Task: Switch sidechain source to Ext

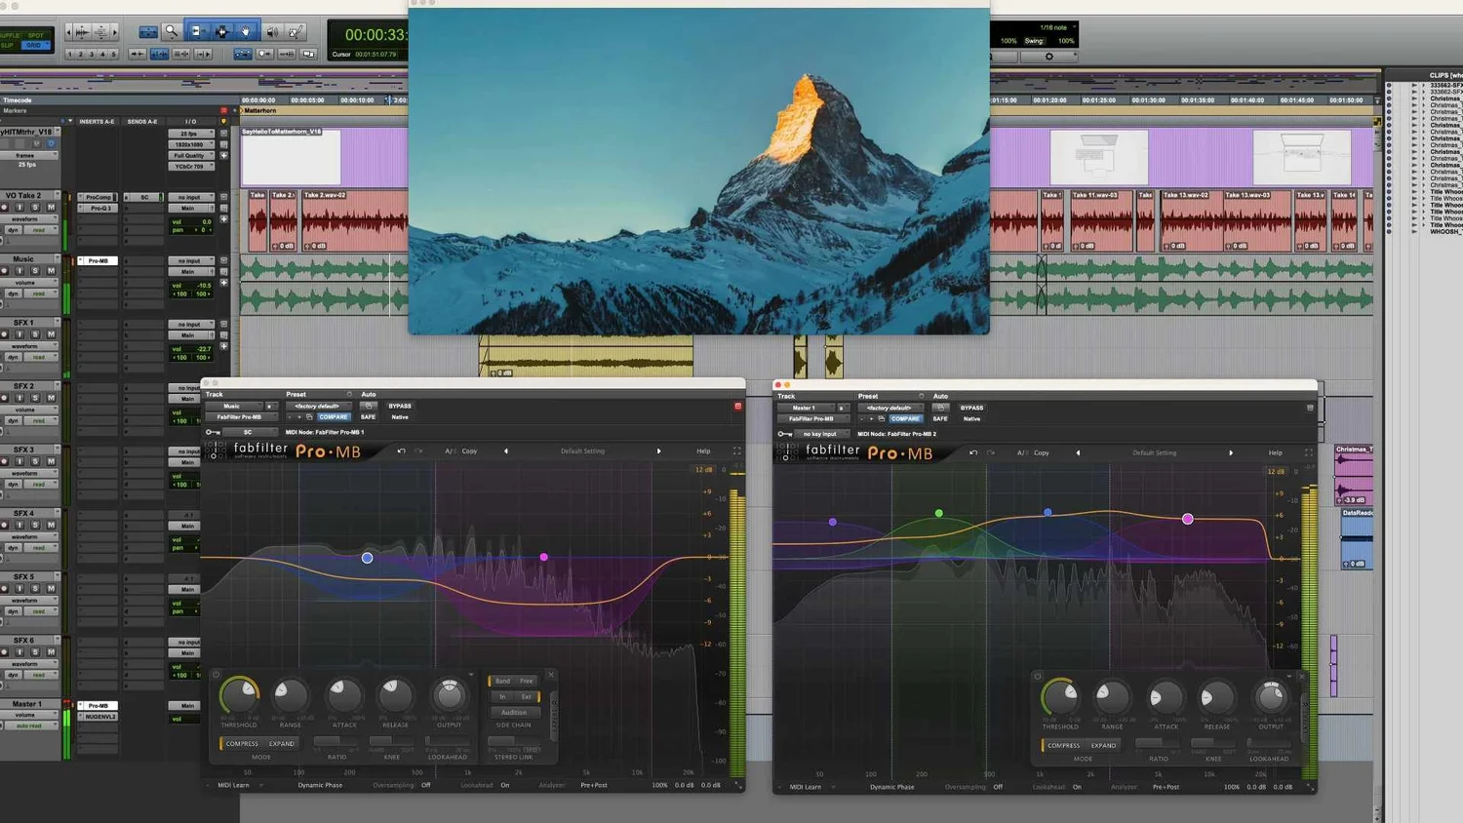Action: click(x=526, y=696)
